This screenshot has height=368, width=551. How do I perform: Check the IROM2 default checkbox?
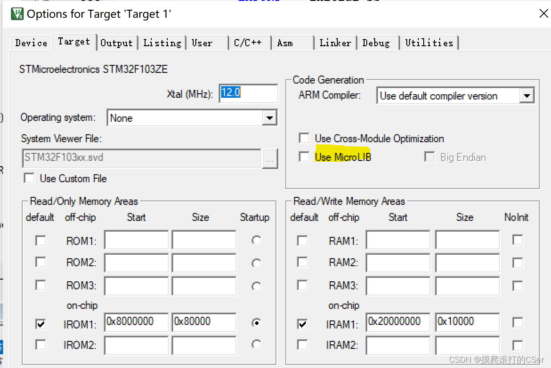[x=41, y=344]
